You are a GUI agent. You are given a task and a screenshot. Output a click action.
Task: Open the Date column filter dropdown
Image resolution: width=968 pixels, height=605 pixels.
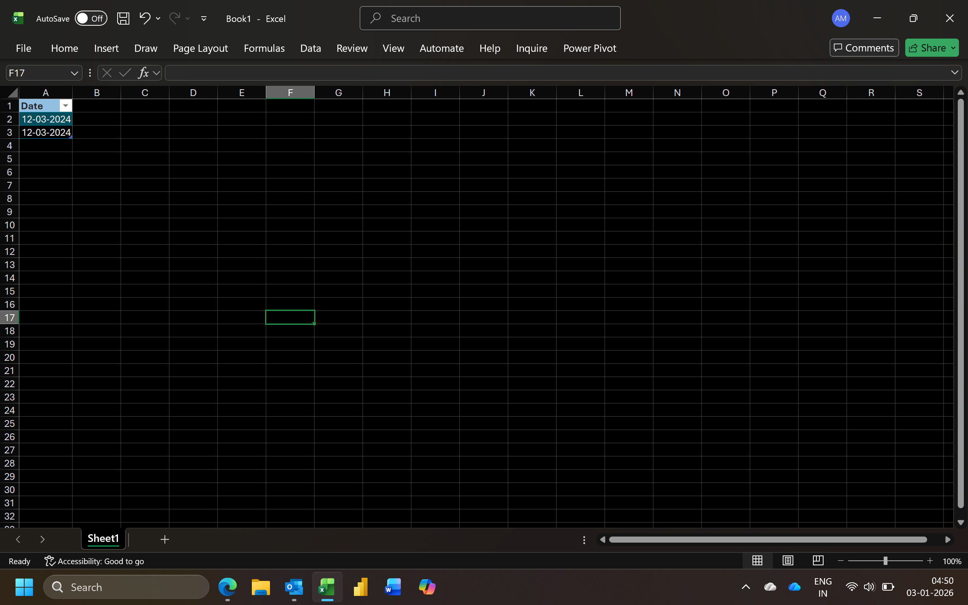click(65, 105)
